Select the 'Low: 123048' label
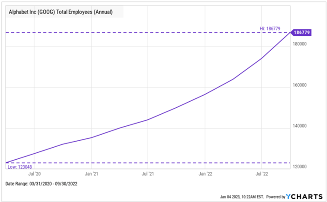Image resolution: width=327 pixels, height=202 pixels. point(20,167)
